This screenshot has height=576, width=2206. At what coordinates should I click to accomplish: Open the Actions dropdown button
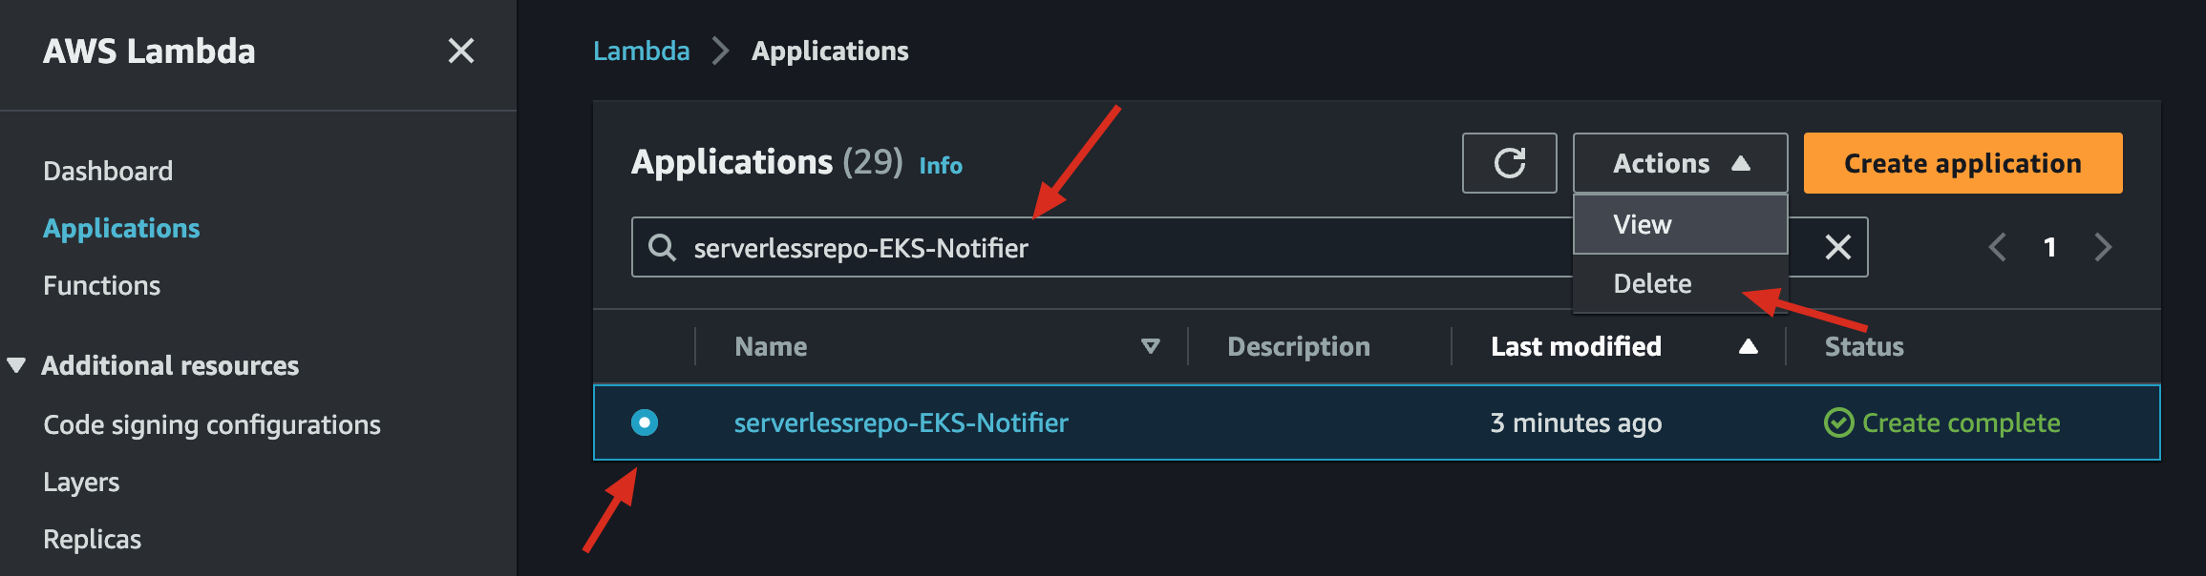(x=1680, y=163)
